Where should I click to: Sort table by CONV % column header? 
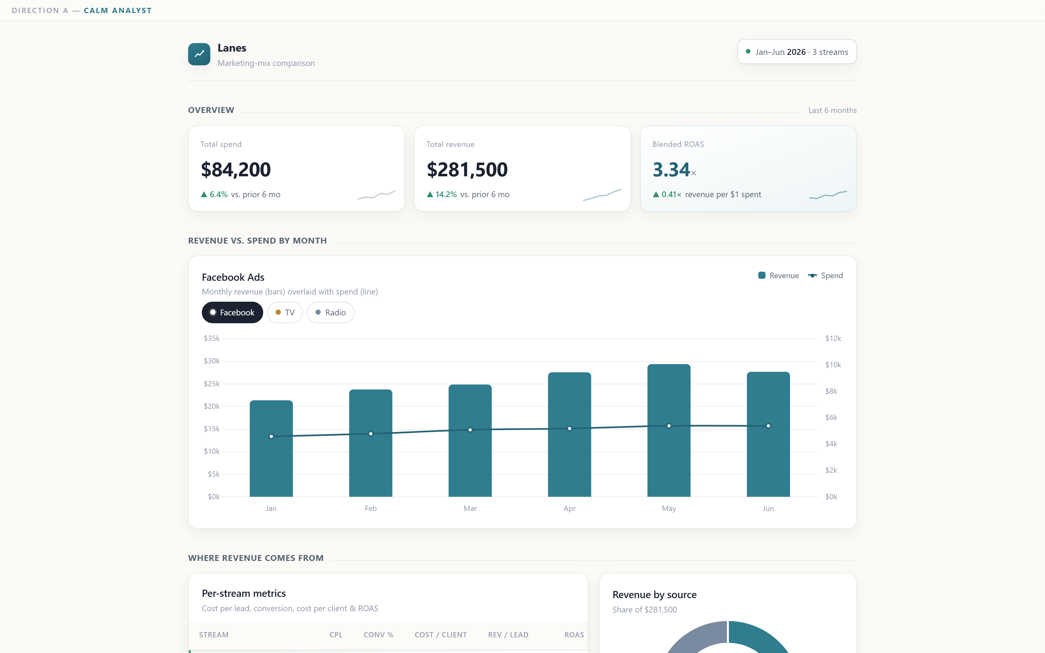point(378,635)
